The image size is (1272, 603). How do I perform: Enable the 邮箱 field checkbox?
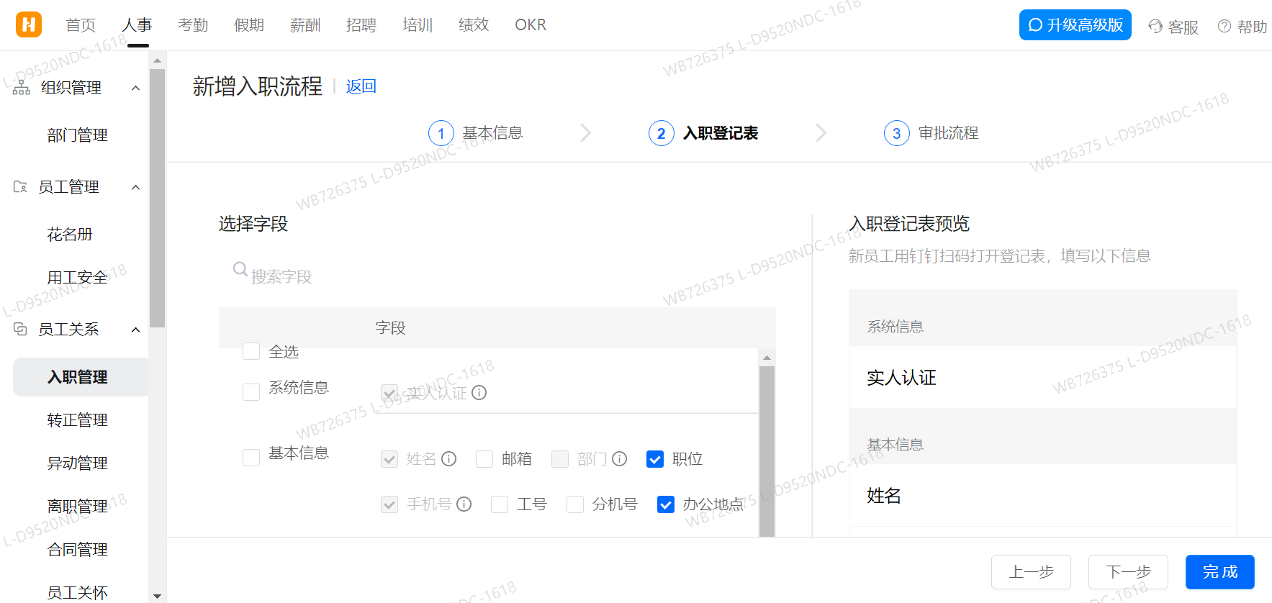[x=484, y=459]
